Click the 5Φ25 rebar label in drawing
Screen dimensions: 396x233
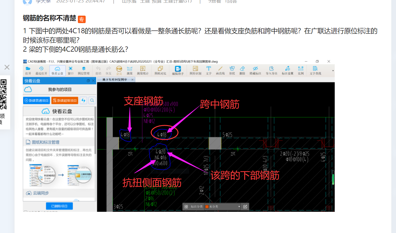(x=227, y=135)
